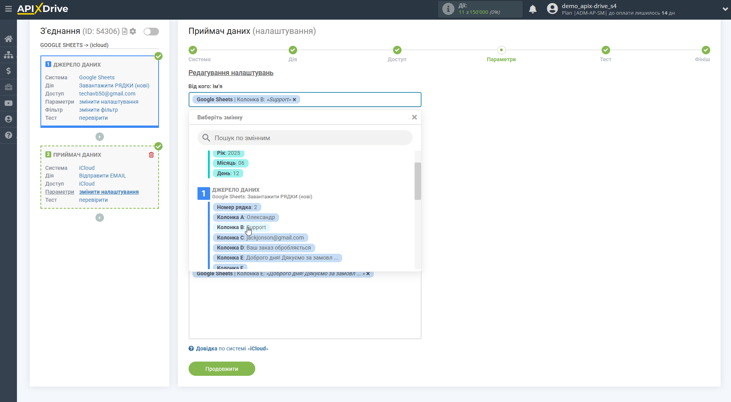Open the billing dollar sidebar icon
The image size is (731, 402).
point(8,71)
